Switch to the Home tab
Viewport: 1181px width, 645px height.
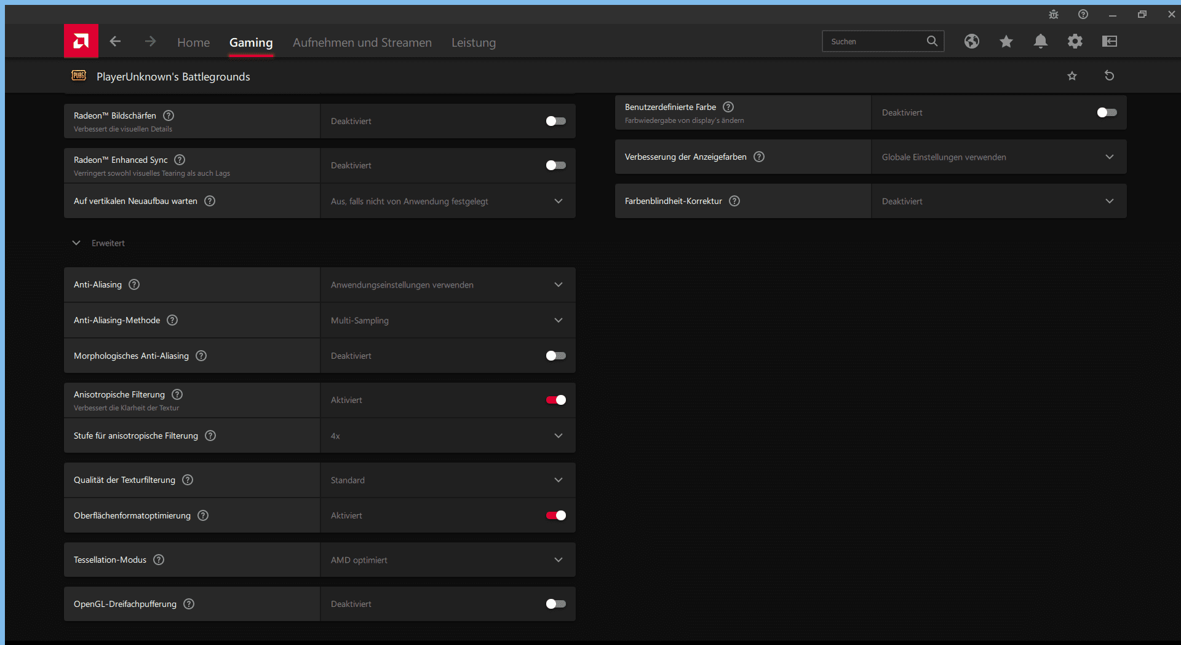[193, 42]
